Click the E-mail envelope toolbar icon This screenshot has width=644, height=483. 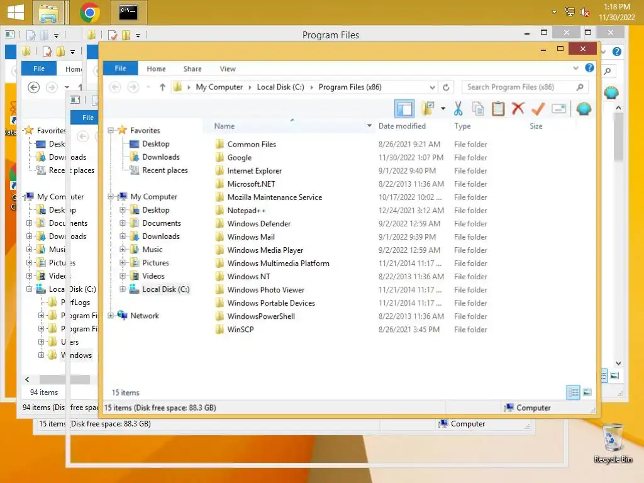[x=558, y=109]
